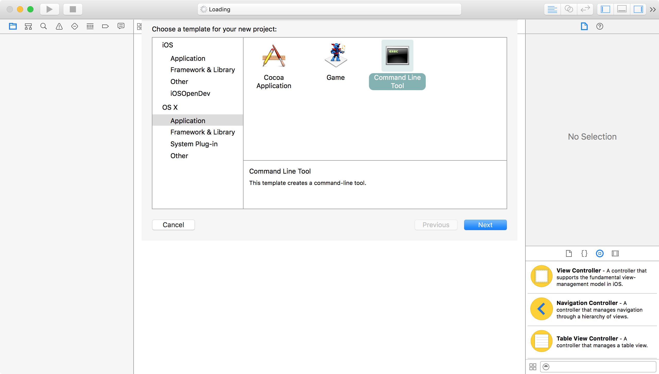
Task: Show the Media library icon
Action: 615,253
